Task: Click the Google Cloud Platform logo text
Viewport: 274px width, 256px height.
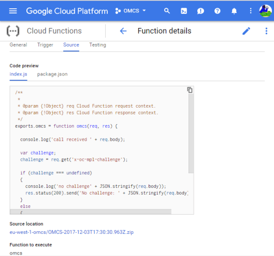Action: click(67, 11)
